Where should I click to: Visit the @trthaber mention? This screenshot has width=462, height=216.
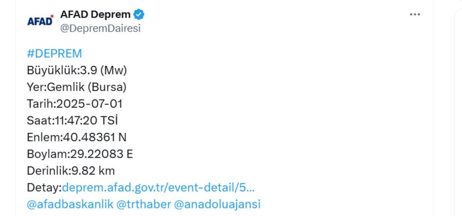(144, 204)
